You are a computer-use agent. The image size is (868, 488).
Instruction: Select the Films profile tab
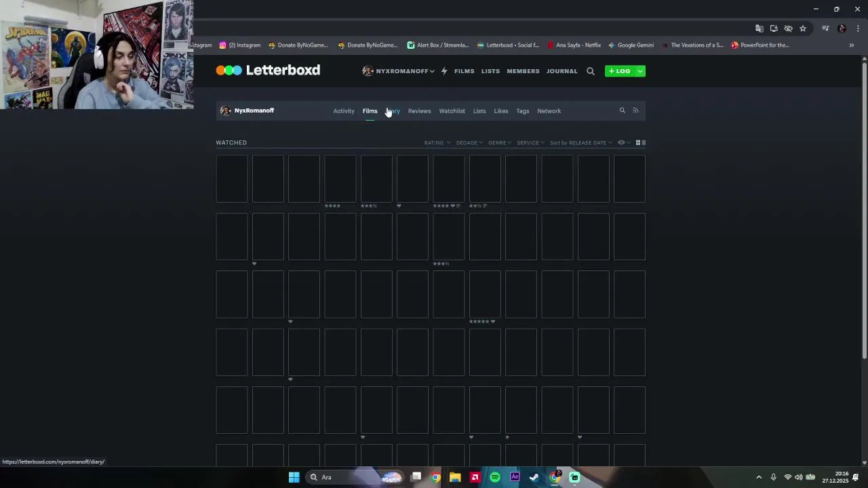[370, 111]
